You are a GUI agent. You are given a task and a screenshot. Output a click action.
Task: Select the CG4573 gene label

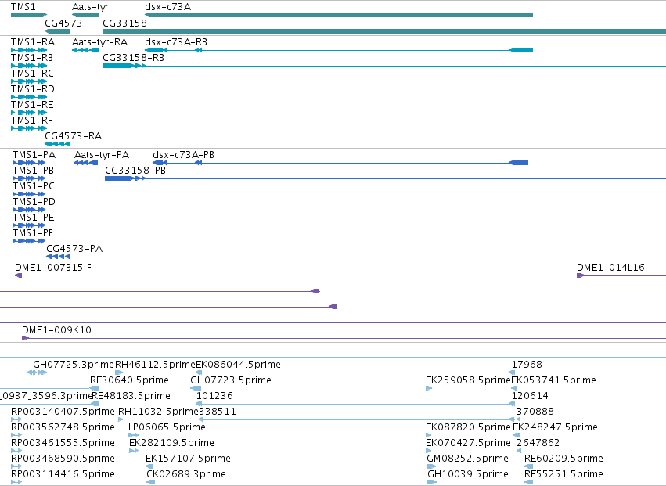pyautogui.click(x=63, y=23)
